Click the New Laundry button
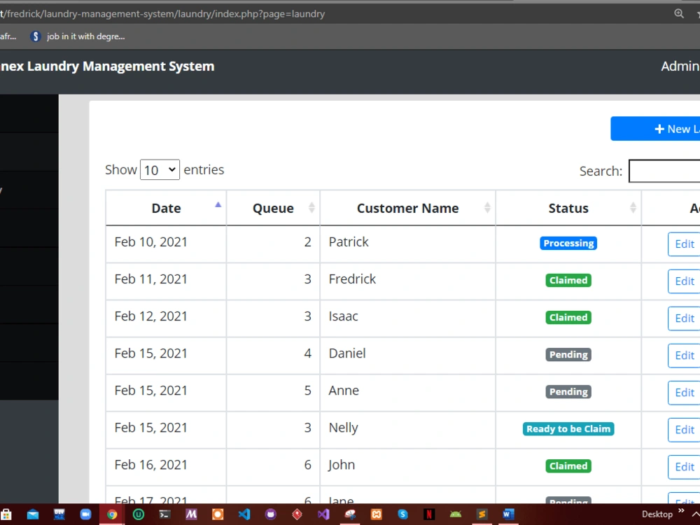 pos(655,129)
